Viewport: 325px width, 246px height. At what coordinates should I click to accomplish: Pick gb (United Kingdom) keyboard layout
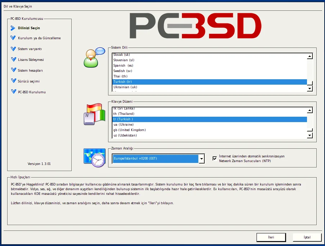click(210, 130)
